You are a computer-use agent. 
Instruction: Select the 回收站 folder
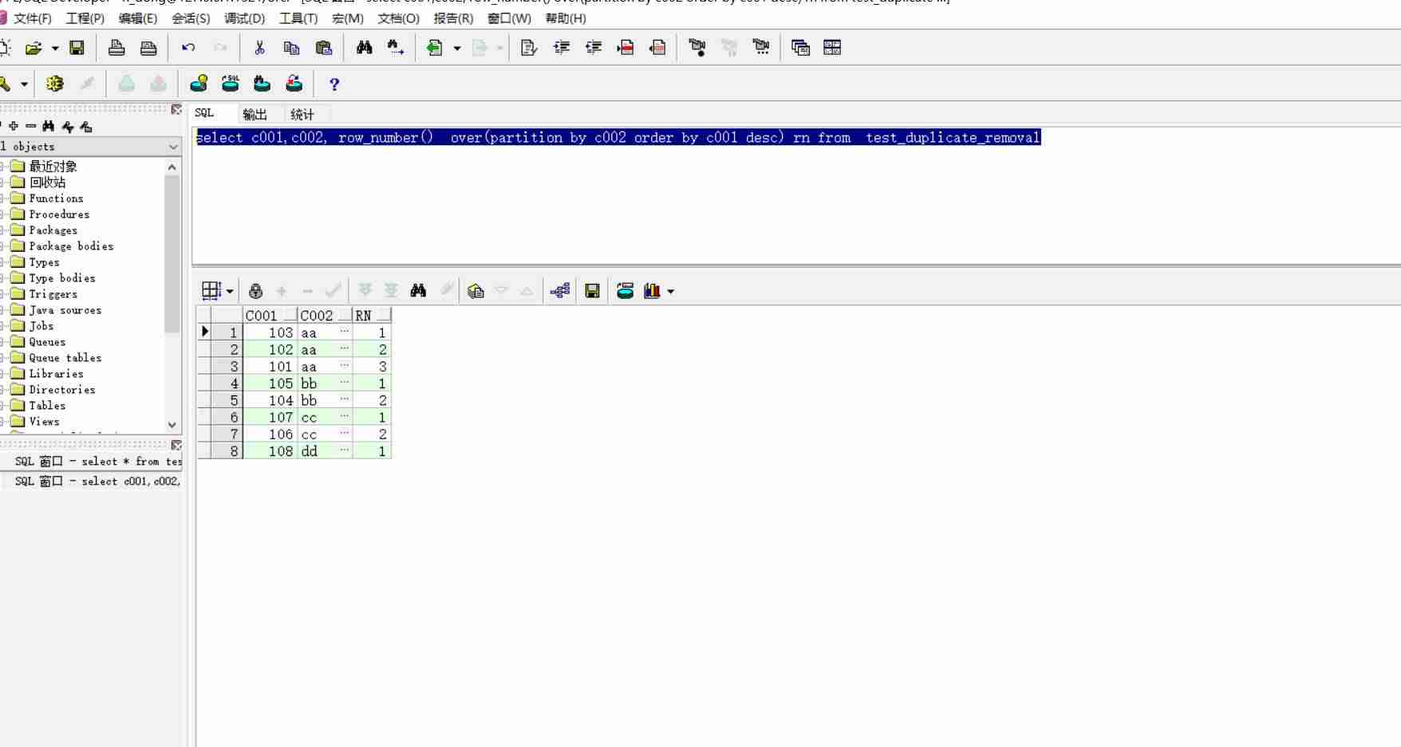pyautogui.click(x=47, y=183)
